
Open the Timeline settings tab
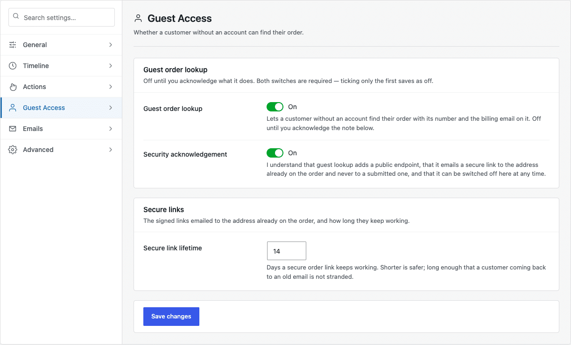[x=61, y=66]
